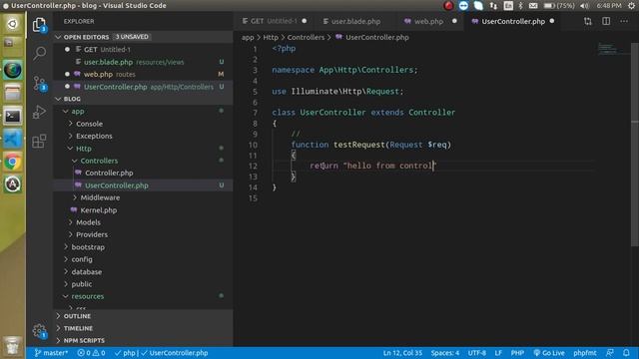Click the Ln 12, Col 35 position indicator
639x359 pixels.
tap(402, 353)
